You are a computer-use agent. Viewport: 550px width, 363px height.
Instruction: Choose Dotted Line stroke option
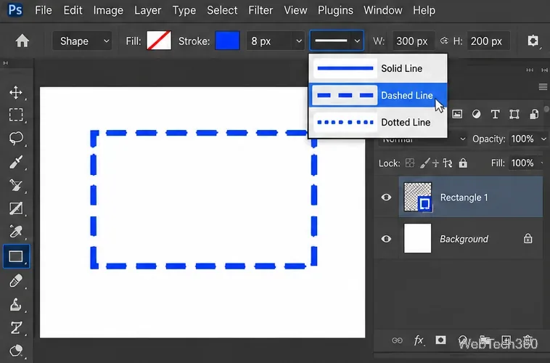(x=378, y=122)
